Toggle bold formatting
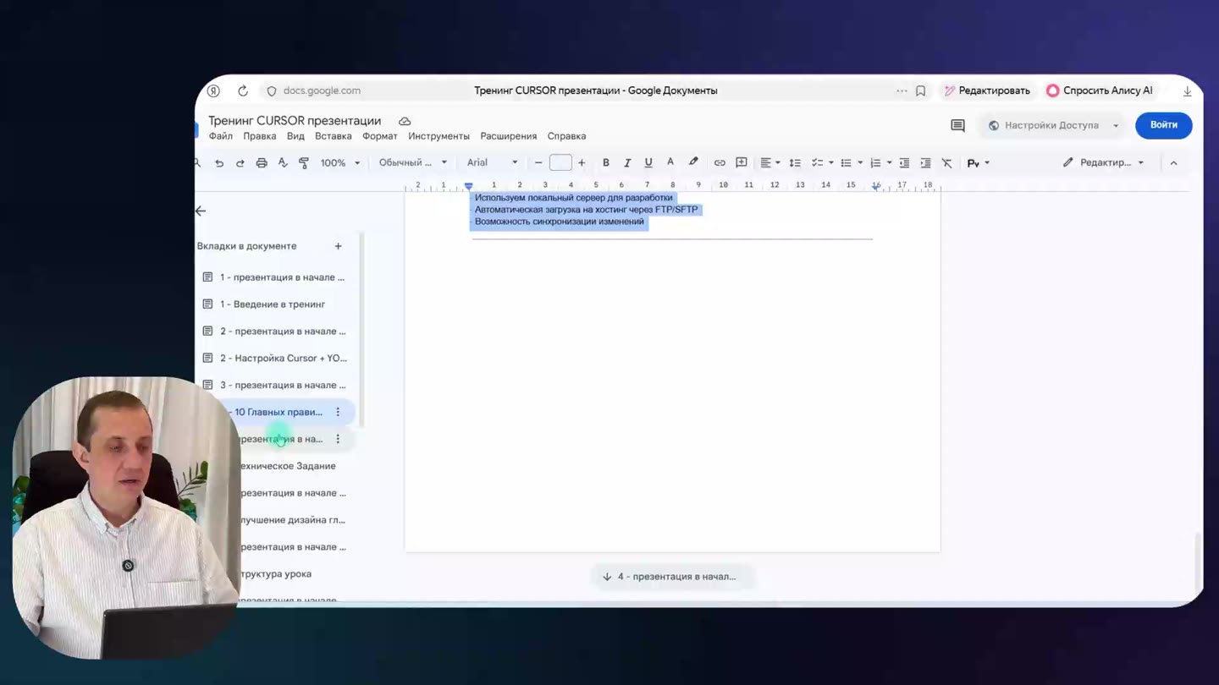Viewport: 1219px width, 685px height. (606, 163)
